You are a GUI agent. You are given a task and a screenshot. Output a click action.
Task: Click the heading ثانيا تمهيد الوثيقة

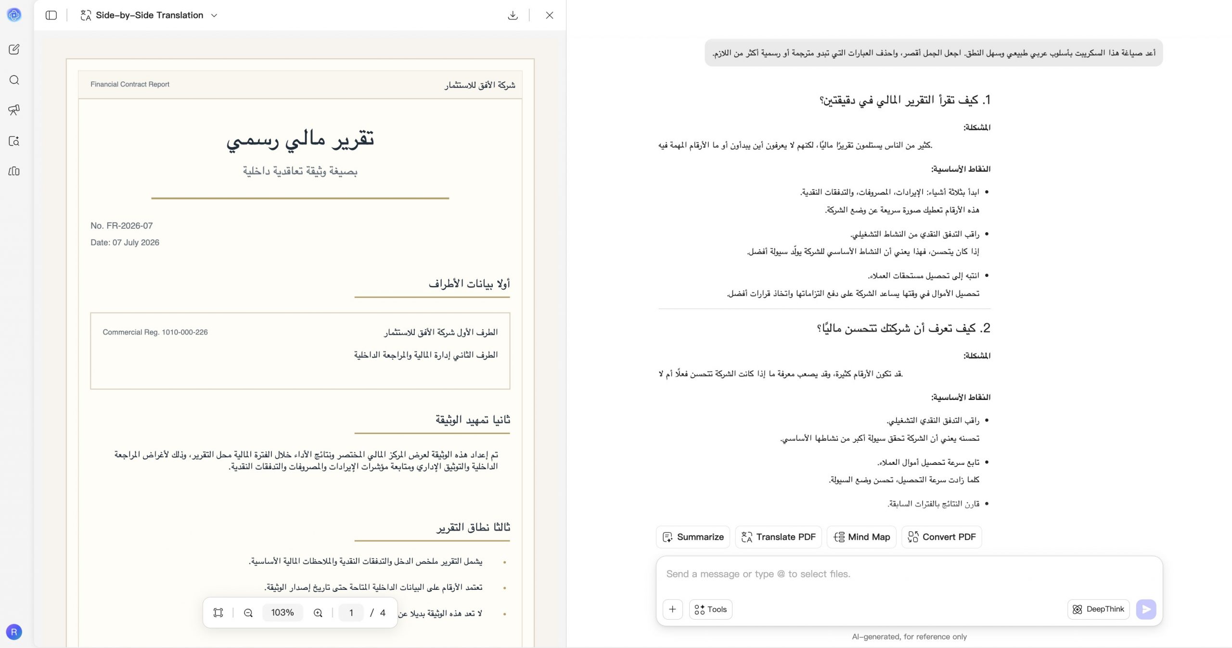[473, 420]
